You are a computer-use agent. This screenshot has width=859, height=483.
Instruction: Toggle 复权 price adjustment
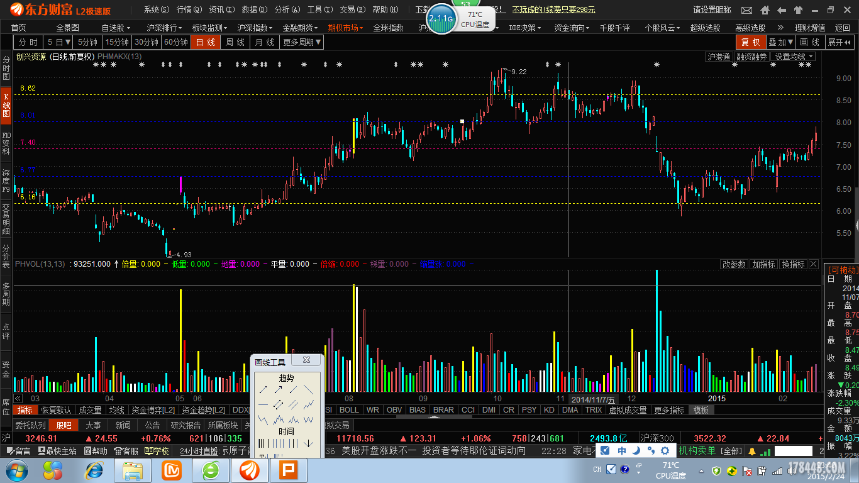tap(750, 42)
